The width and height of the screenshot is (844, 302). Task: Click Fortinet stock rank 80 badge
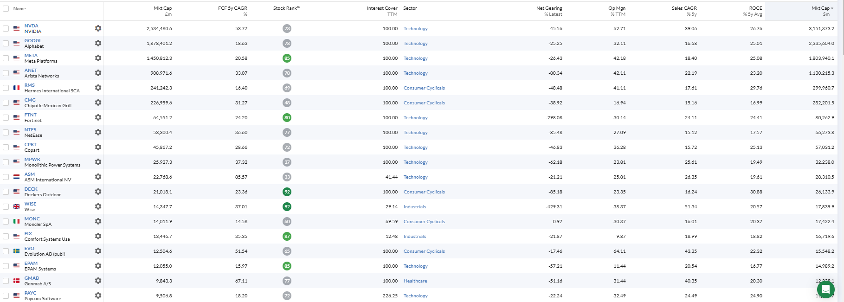[x=287, y=117]
